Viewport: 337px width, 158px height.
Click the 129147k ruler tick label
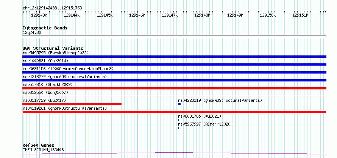click(170, 15)
